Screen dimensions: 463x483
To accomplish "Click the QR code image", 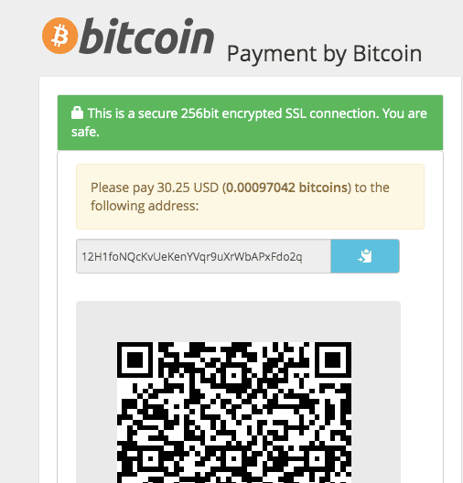I will pos(234,413).
